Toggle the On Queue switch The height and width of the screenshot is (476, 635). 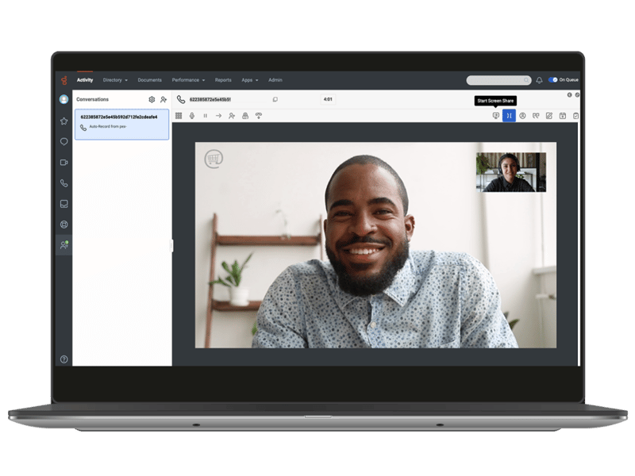(553, 80)
